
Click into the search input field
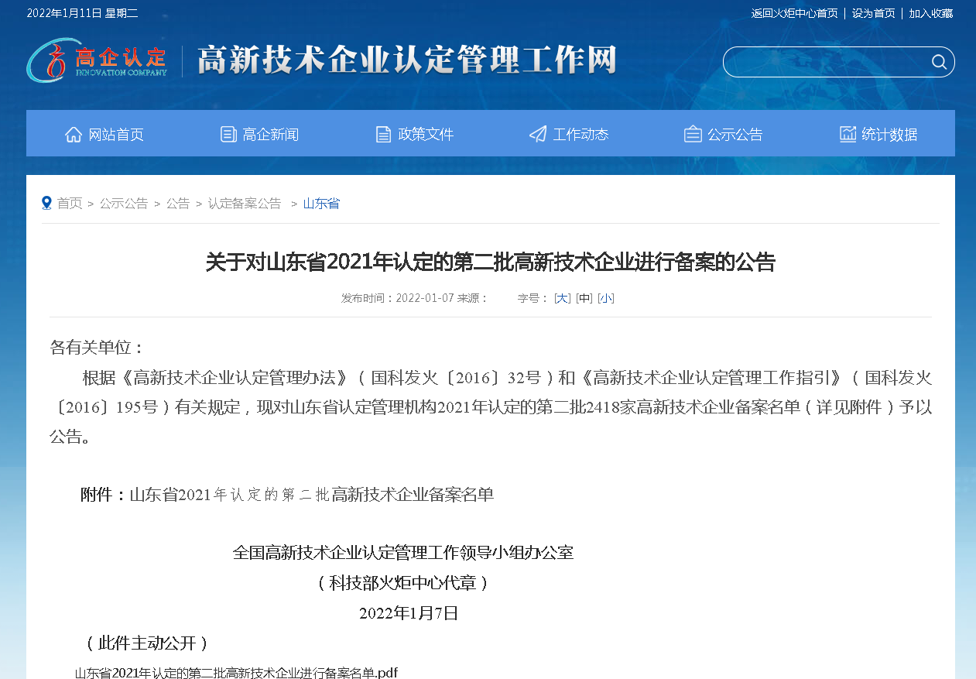tap(824, 62)
